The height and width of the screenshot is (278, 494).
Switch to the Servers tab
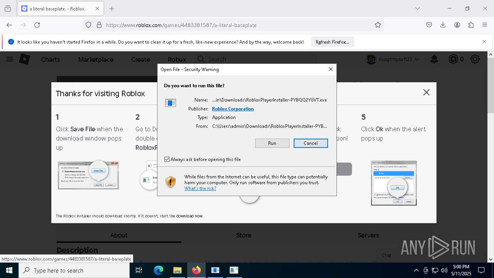(368, 235)
